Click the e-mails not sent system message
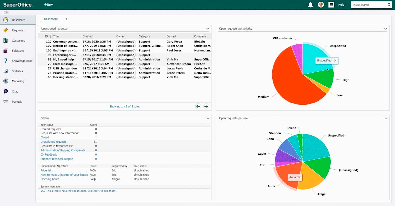Screen dimensions: 395x206 [x=78, y=191]
